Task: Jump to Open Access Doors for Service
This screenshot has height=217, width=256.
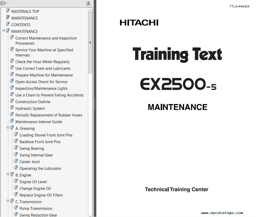Action: pyautogui.click(x=41, y=82)
